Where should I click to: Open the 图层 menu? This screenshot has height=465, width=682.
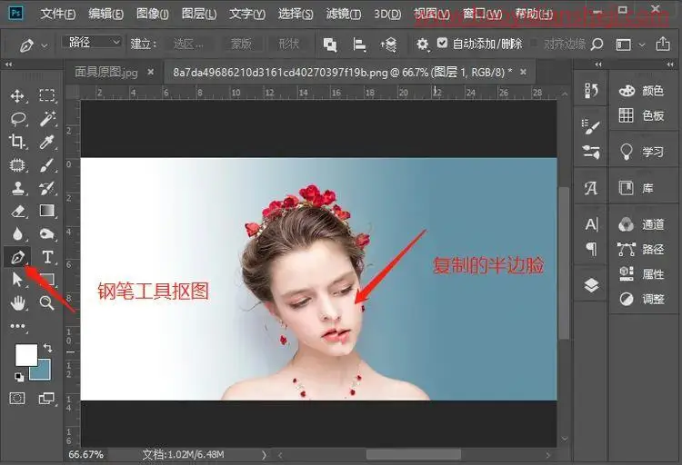tap(199, 14)
